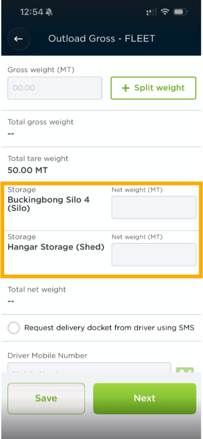Tap the back arrow icon
The height and width of the screenshot is (439, 203).
coord(19,39)
